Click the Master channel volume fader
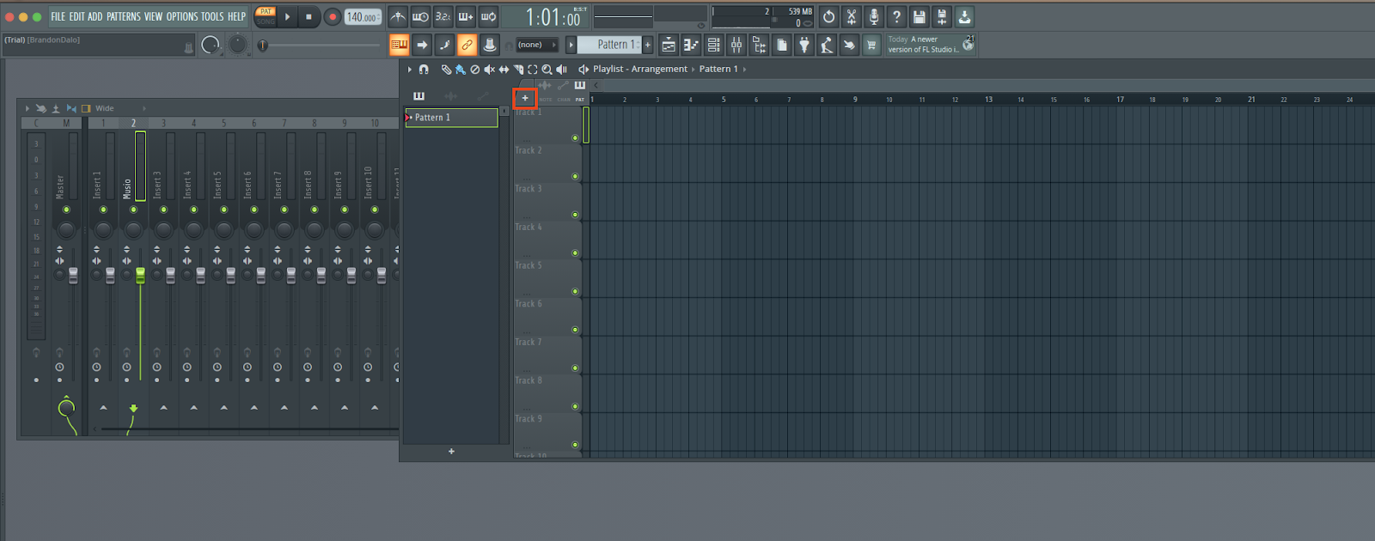The height and width of the screenshot is (541, 1375). (73, 275)
